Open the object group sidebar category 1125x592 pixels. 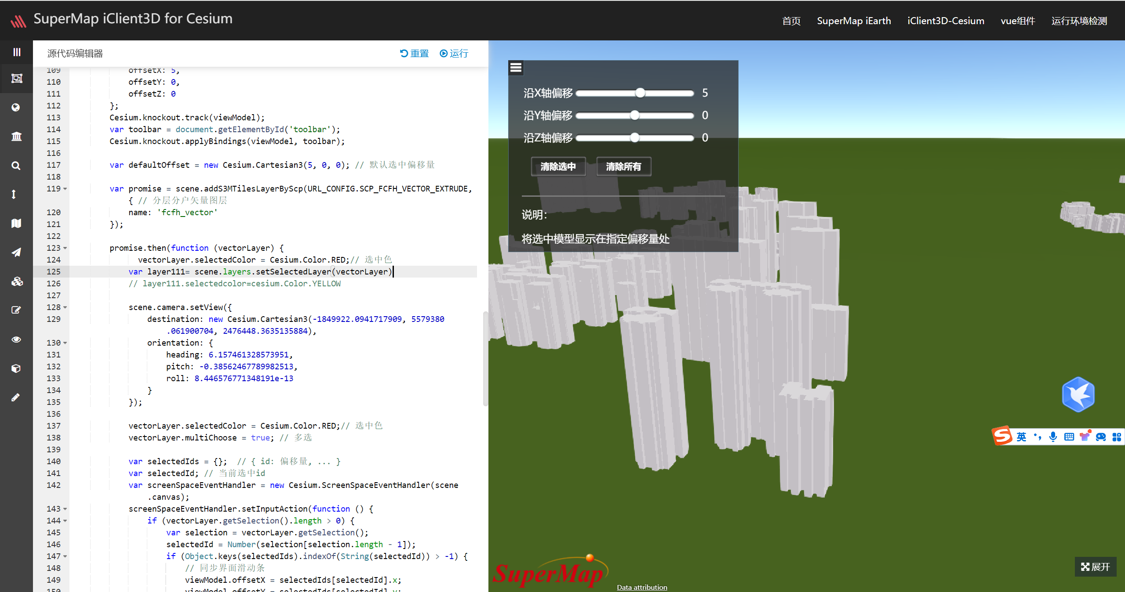click(17, 79)
